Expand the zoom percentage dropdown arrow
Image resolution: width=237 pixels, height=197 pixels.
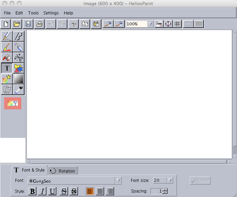(x=150, y=24)
